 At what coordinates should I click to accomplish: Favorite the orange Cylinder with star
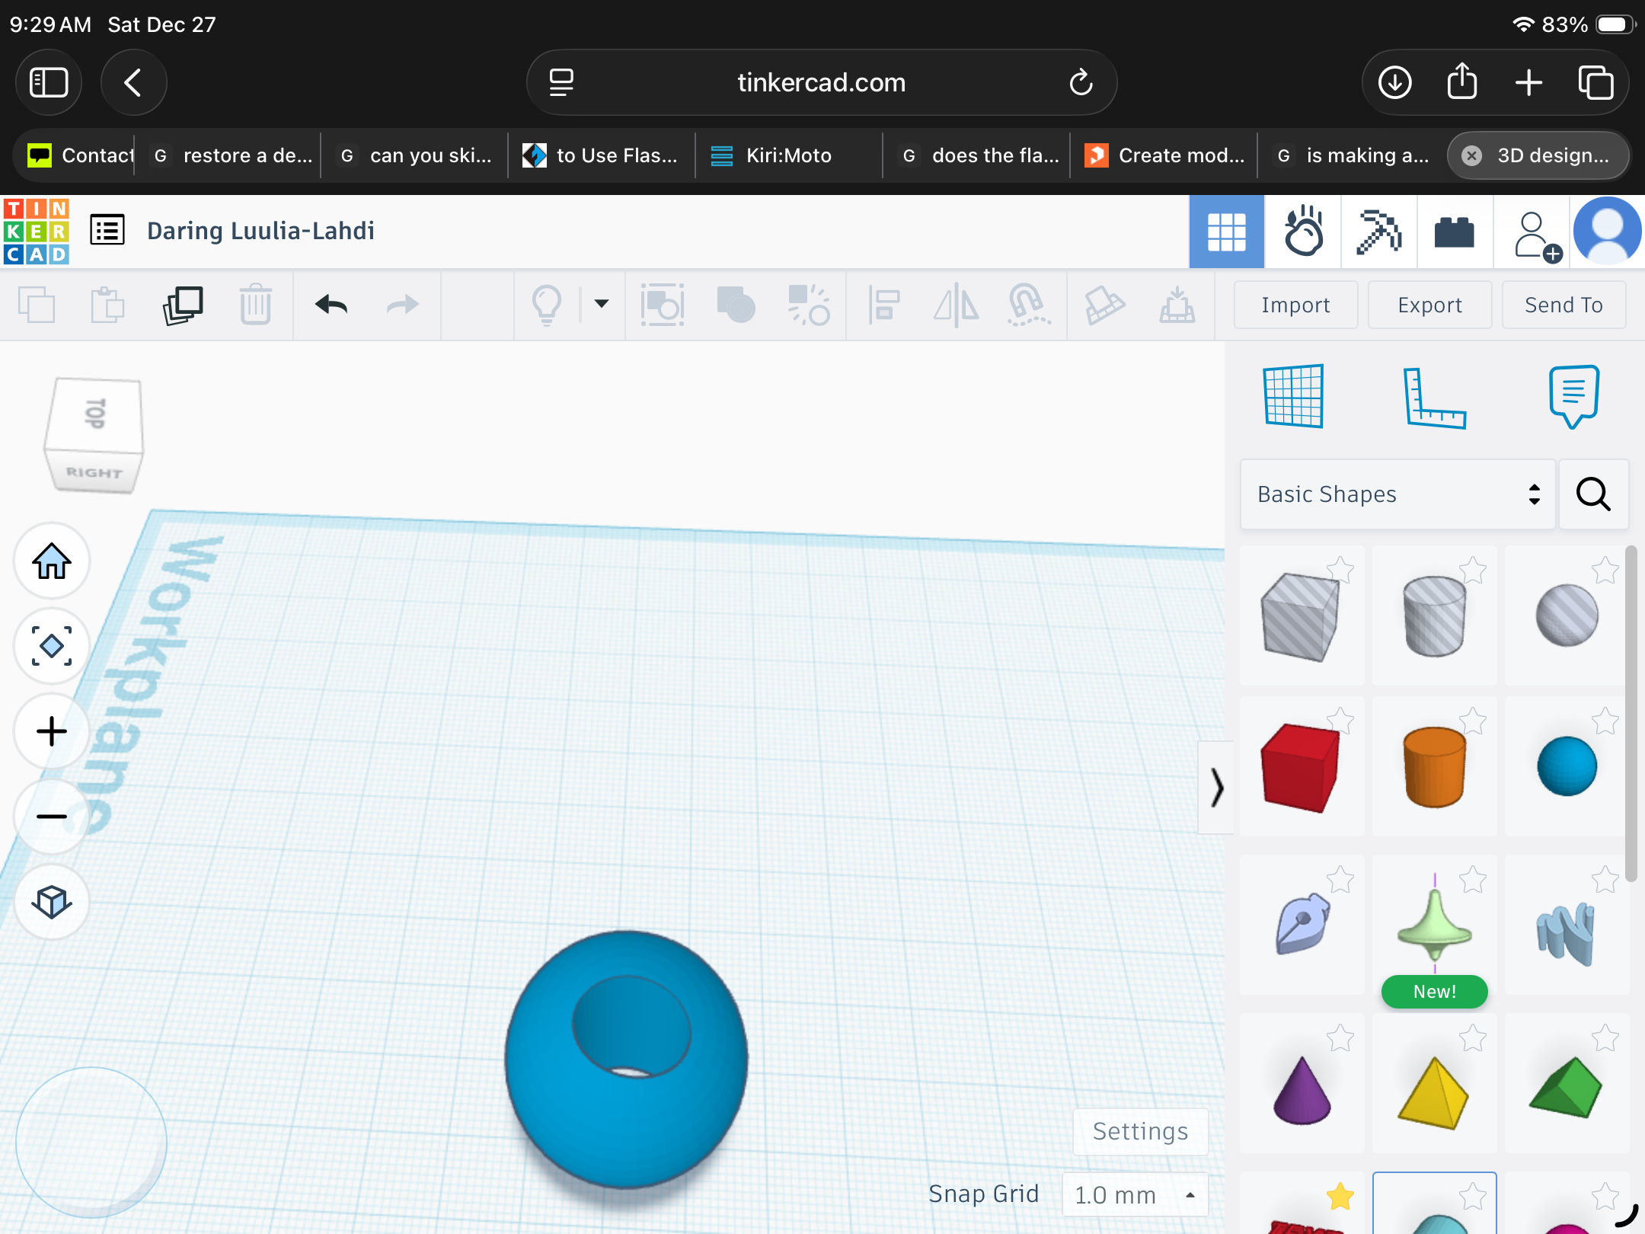[1473, 721]
